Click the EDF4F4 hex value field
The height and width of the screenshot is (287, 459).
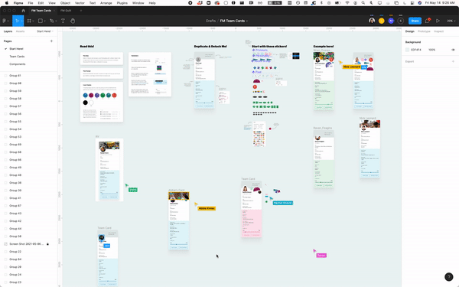(x=416, y=50)
